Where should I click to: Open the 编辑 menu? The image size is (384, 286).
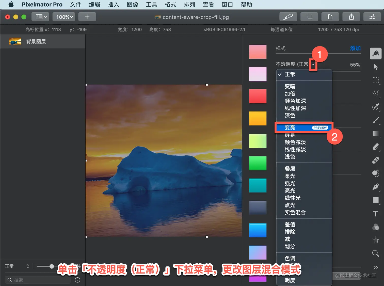[94, 4]
